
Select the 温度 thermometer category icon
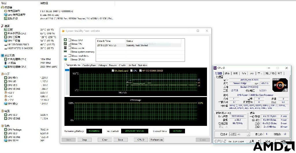(2, 26)
